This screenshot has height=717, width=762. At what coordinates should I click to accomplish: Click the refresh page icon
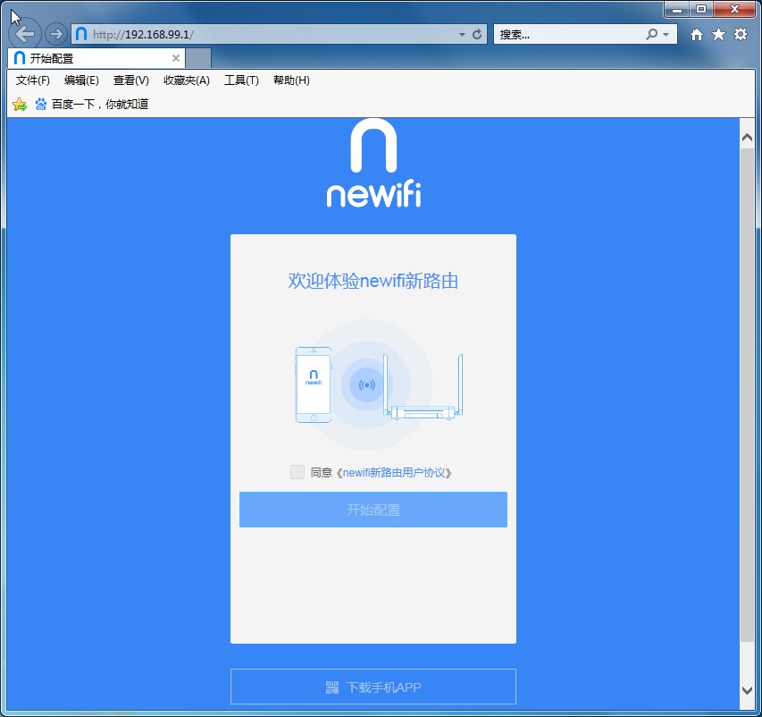477,34
